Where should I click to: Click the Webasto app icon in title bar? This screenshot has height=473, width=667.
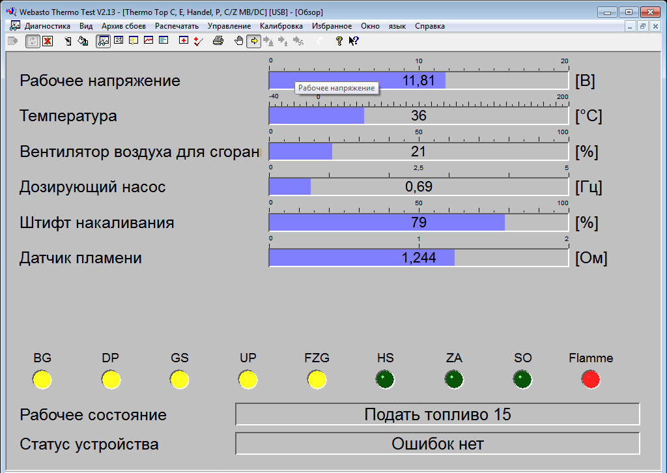click(x=12, y=12)
